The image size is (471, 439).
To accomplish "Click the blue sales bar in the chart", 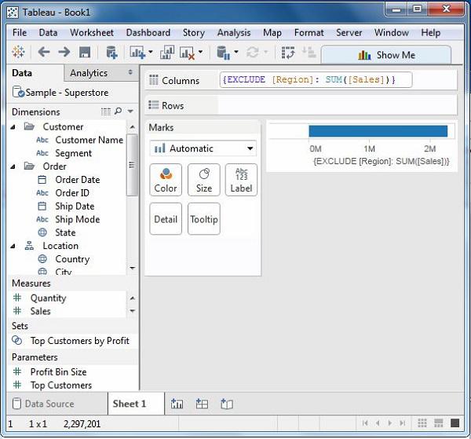I will click(378, 131).
